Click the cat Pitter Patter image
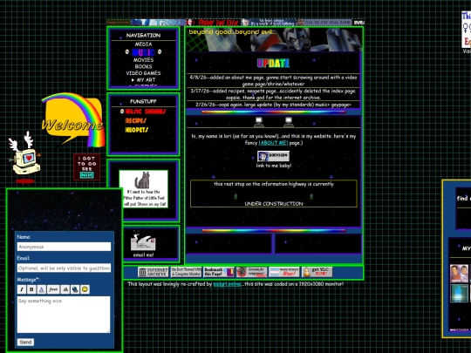 point(144,189)
